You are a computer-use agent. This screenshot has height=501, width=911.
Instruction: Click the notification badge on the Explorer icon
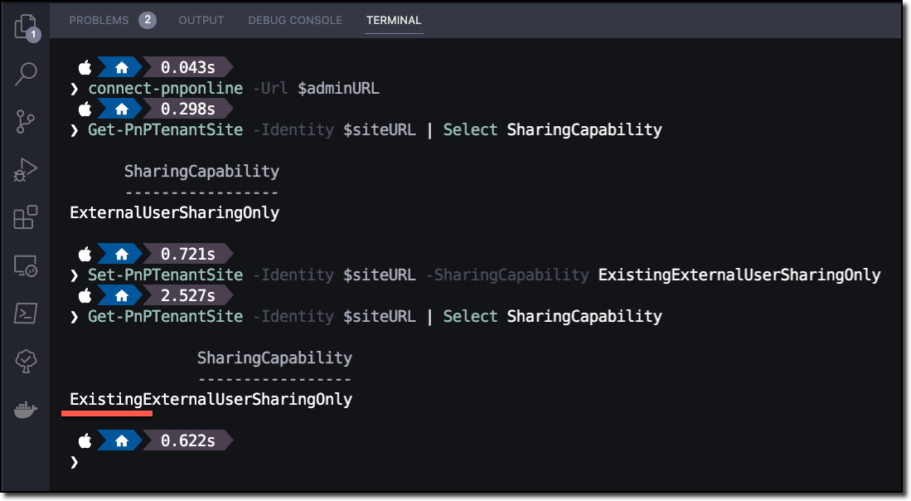[x=35, y=36]
